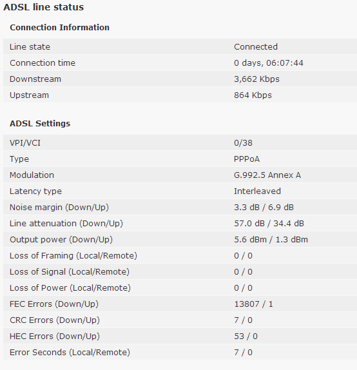The height and width of the screenshot is (370, 357).
Task: Select the ADSL Settings section title
Action: pyautogui.click(x=40, y=123)
